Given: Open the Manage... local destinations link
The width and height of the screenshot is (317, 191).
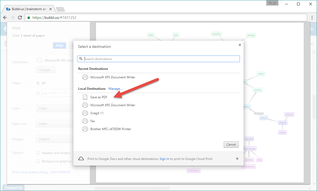Looking at the screenshot, I should click(115, 89).
